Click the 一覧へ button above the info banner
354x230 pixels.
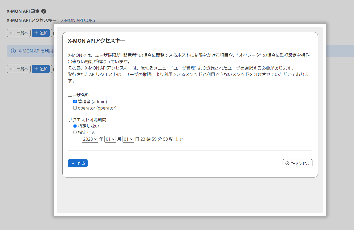pyautogui.click(x=19, y=33)
